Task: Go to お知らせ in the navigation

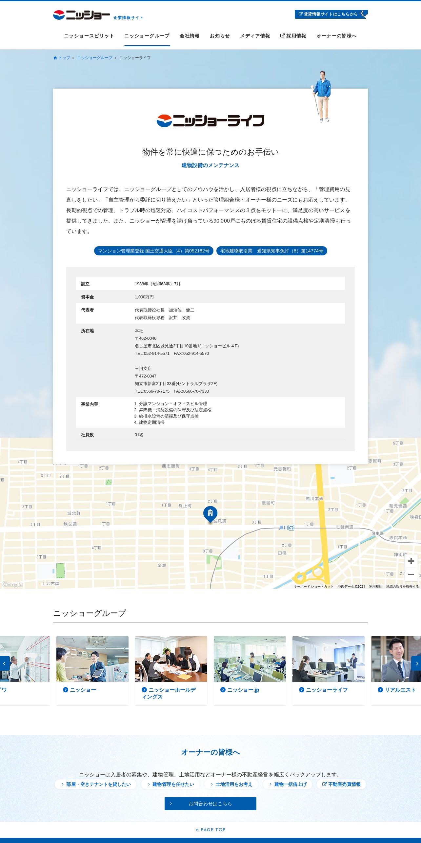Action: pyautogui.click(x=220, y=36)
